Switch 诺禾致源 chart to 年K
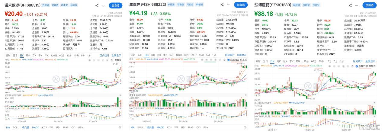 click(x=47, y=56)
